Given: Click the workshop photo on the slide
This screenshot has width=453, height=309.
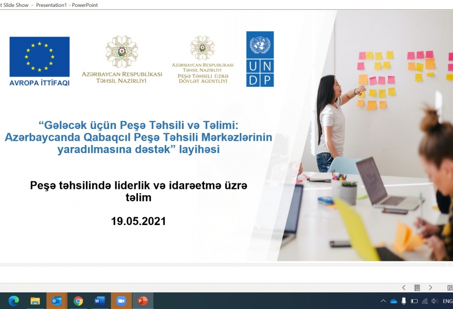Looking at the screenshot, I should click(365, 136).
